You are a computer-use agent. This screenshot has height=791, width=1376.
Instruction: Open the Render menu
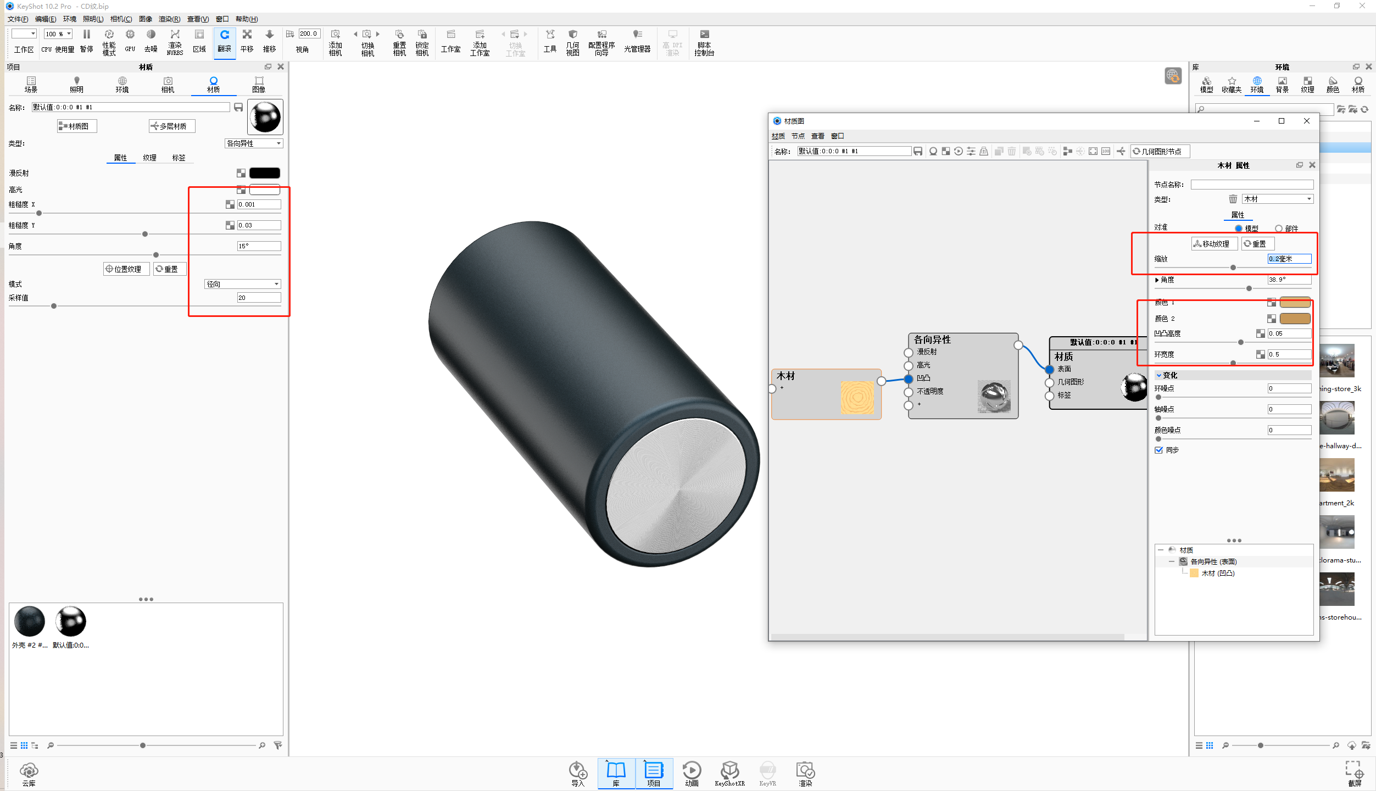tap(169, 19)
